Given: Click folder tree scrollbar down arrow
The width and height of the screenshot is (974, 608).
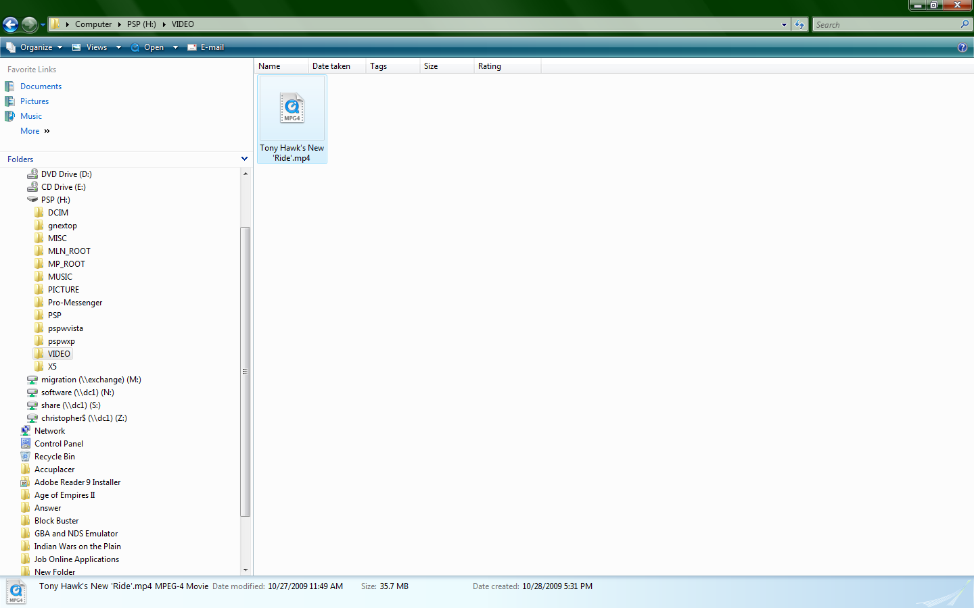Looking at the screenshot, I should coord(246,570).
